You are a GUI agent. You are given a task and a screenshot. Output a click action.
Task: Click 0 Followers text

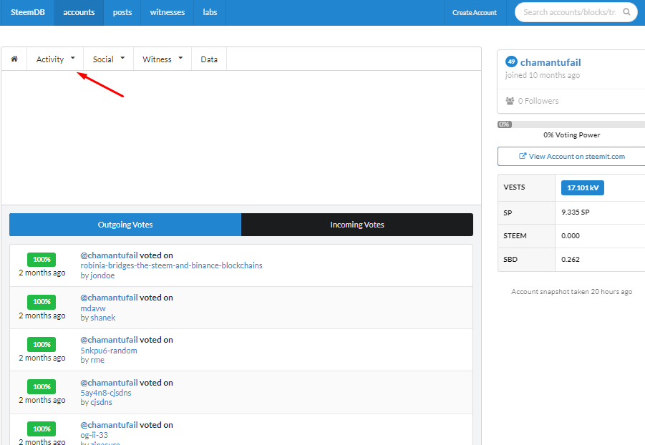(538, 101)
